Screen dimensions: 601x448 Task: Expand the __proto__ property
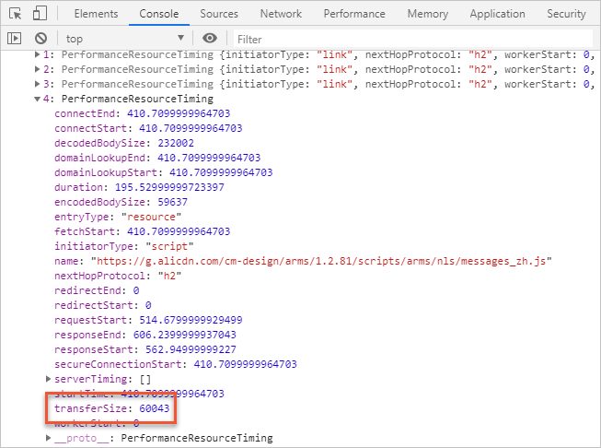point(48,438)
